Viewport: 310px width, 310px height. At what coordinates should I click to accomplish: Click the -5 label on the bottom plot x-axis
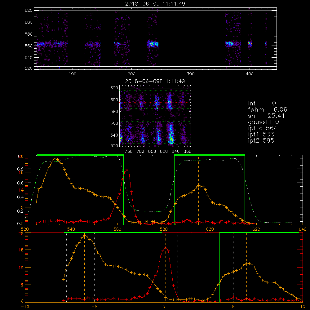(x=95, y=307)
